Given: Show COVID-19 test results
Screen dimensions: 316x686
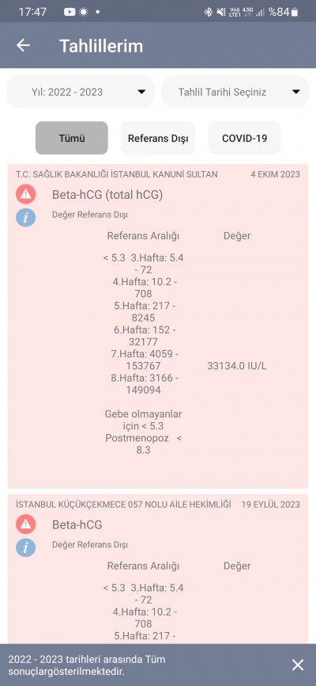Looking at the screenshot, I should 244,138.
